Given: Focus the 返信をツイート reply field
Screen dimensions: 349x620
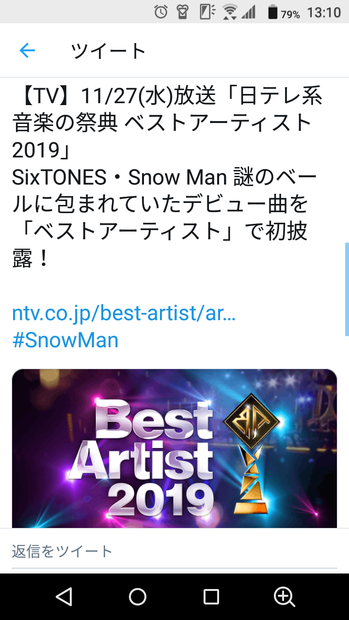Looking at the screenshot, I should pos(174,551).
